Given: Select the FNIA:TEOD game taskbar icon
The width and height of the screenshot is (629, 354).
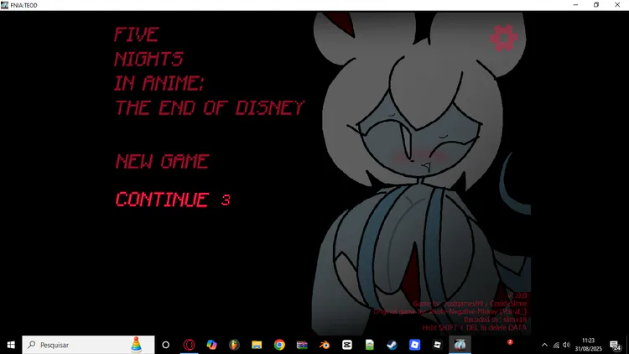Looking at the screenshot, I should click(460, 345).
